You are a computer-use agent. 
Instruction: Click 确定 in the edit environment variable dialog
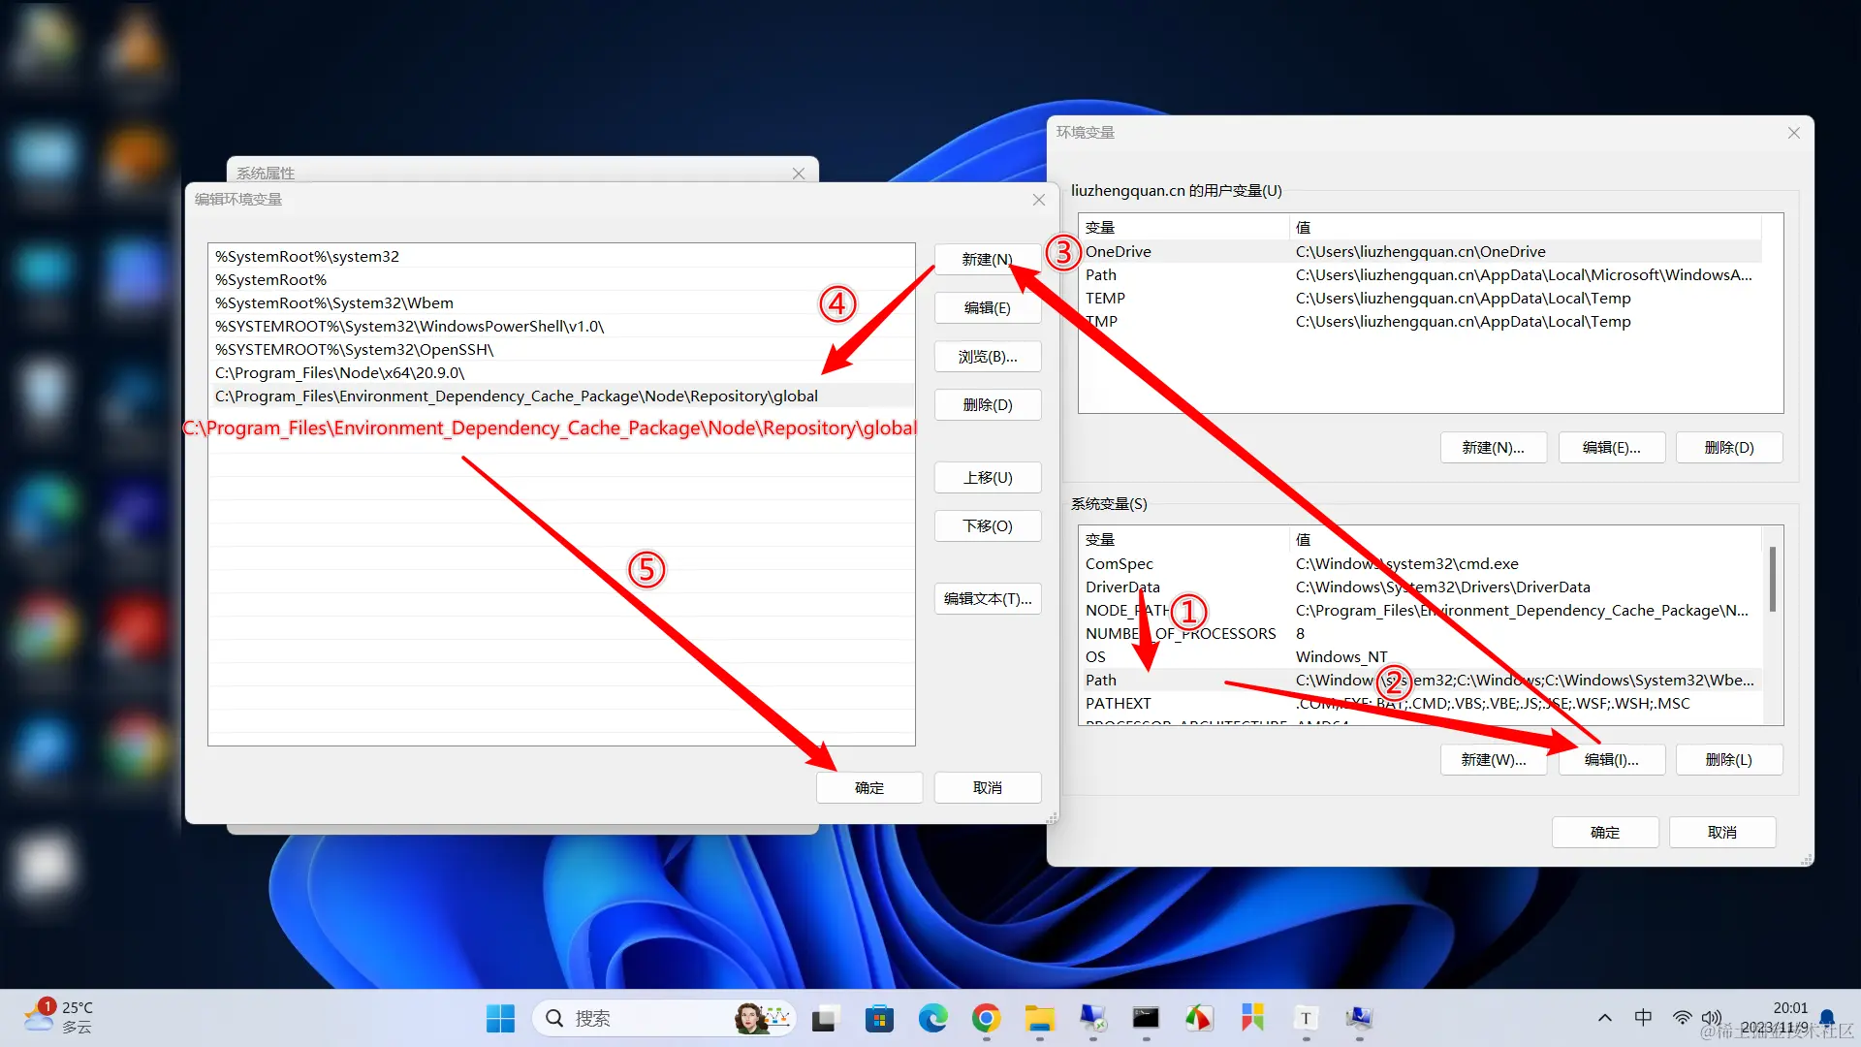[x=868, y=788]
